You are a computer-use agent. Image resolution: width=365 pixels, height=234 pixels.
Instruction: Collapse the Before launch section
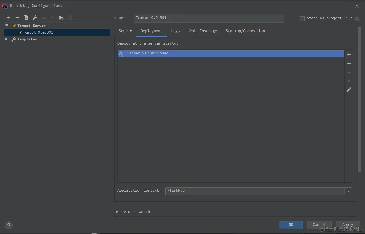coord(117,212)
